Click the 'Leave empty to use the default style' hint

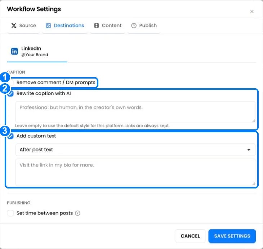point(92,126)
